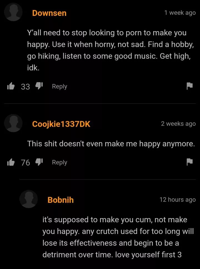The image size is (200, 269).
Task: Like Downsen's comment with thumbs up
Action: coord(11,86)
